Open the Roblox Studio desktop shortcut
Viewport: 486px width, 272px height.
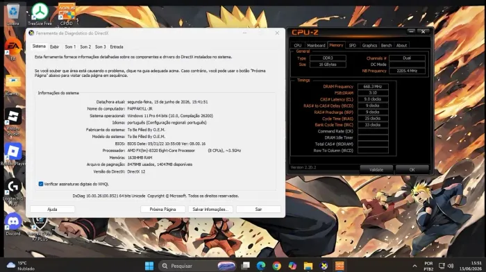pos(13,122)
